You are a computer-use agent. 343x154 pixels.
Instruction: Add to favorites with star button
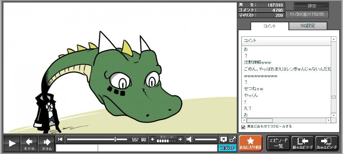tap(251, 143)
